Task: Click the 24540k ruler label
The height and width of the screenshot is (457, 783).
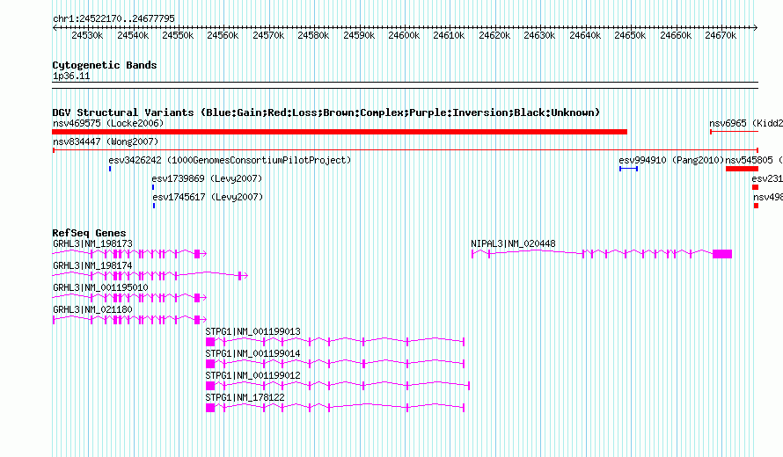Action: point(133,35)
